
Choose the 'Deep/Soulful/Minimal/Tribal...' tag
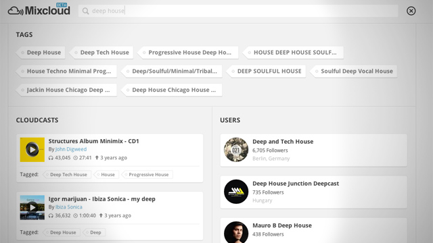pyautogui.click(x=172, y=71)
